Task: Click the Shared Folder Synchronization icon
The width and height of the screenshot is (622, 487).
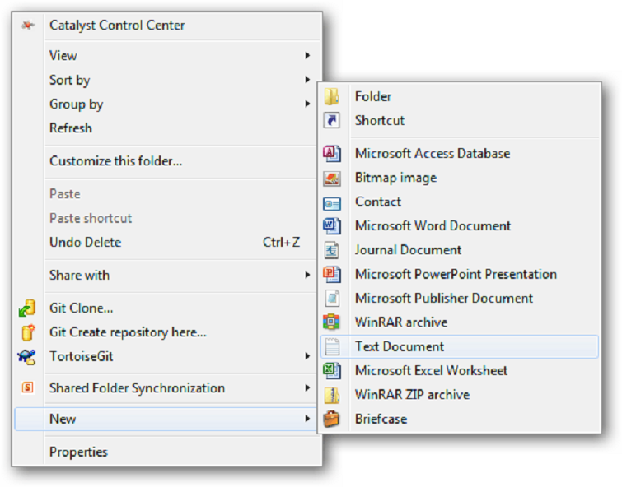Action: pyautogui.click(x=28, y=388)
